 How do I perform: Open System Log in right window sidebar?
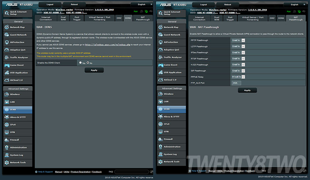coord(171,154)
